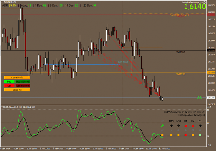Click the indicator scale value 50
Viewport: 216px width, 151px height.
point(208,123)
